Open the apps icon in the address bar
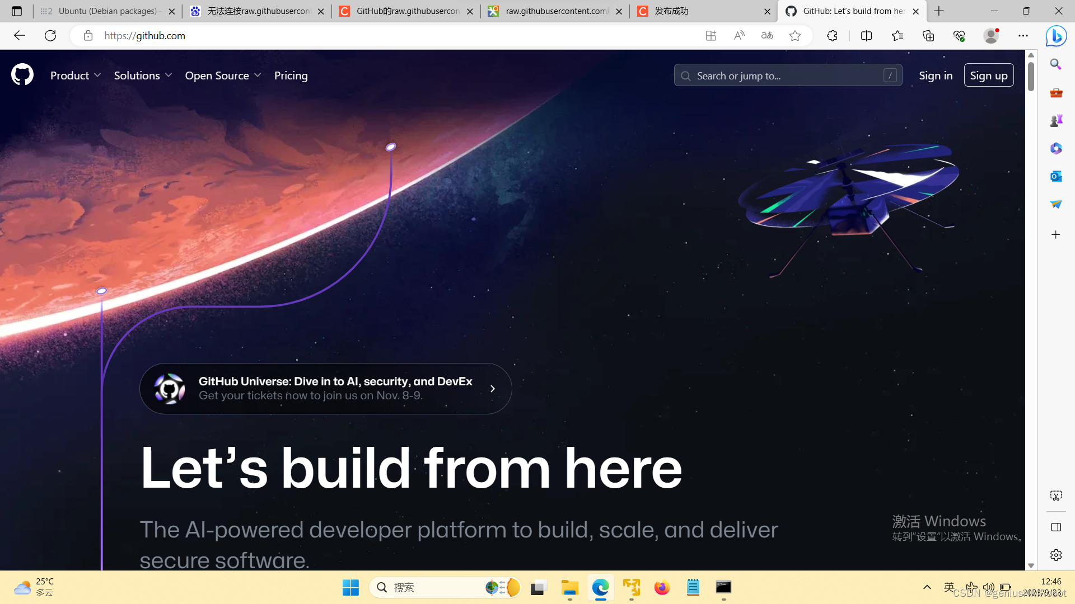 point(711,36)
